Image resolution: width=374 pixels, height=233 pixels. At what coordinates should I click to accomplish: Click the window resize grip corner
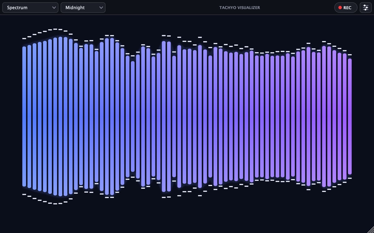click(370, 229)
